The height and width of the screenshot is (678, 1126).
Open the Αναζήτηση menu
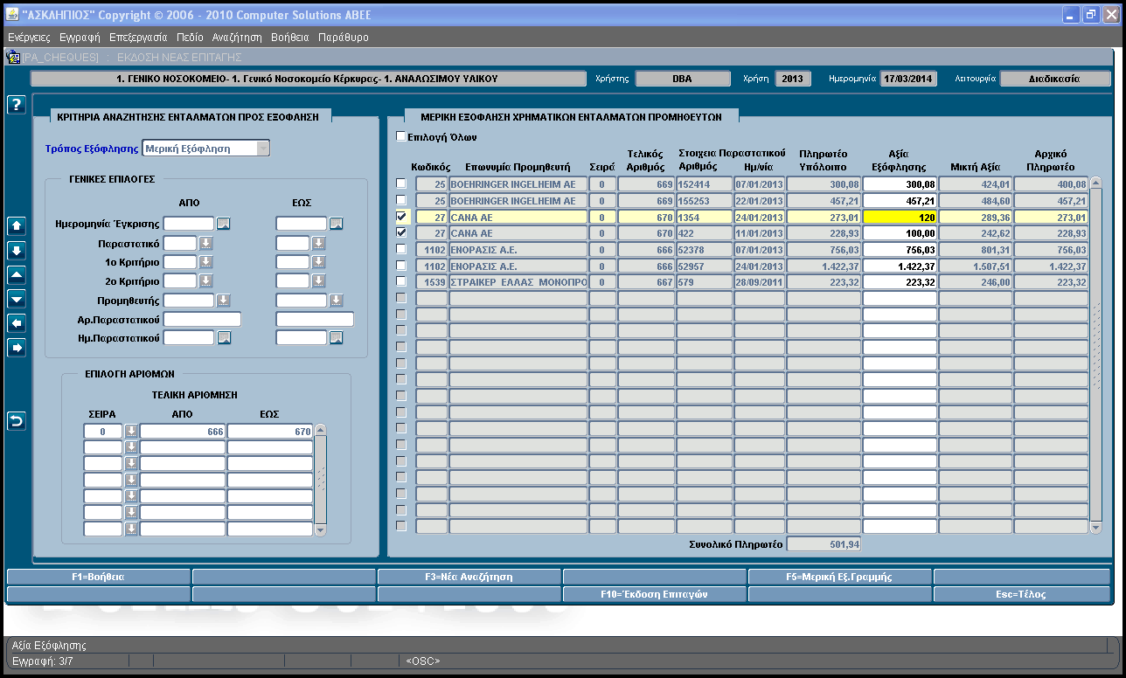(237, 38)
